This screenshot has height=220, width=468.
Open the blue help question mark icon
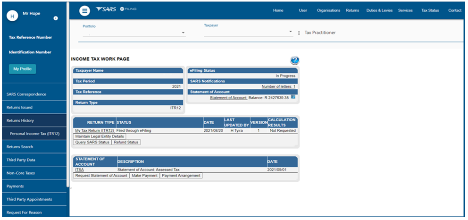pyautogui.click(x=295, y=60)
